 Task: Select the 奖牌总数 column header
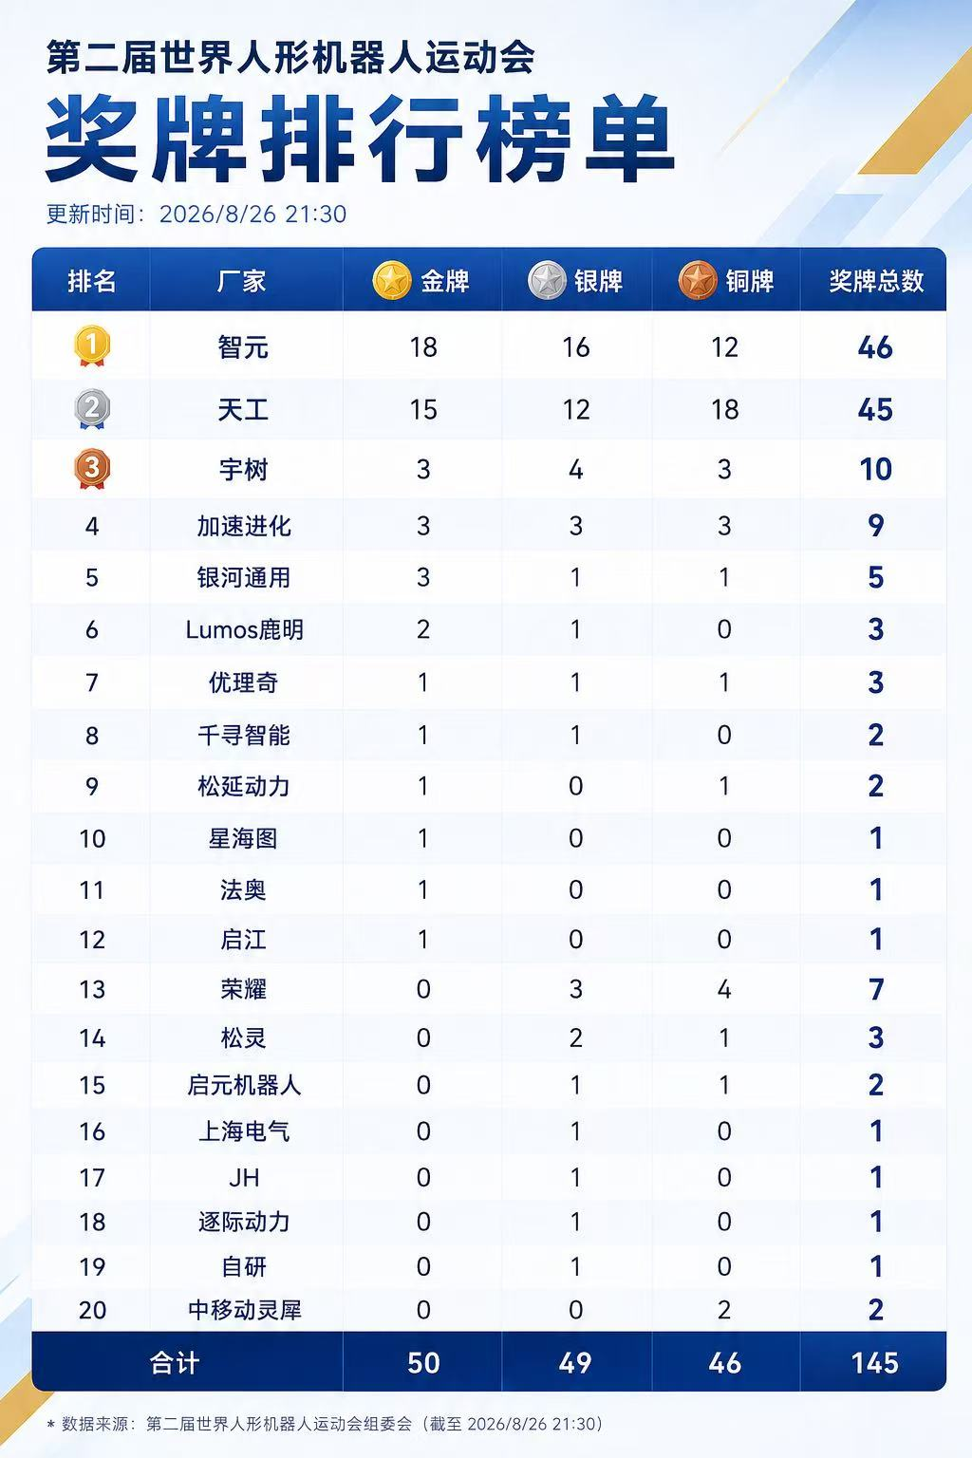coord(875,281)
